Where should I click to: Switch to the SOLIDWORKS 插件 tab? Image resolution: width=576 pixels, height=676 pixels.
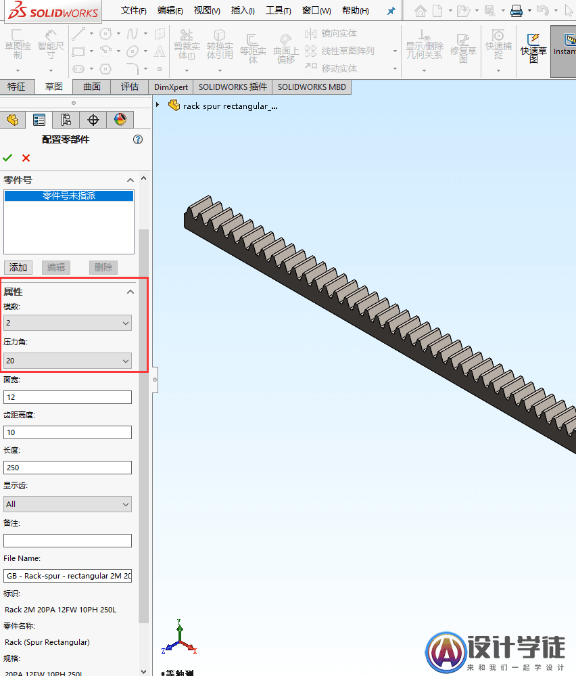tap(233, 87)
